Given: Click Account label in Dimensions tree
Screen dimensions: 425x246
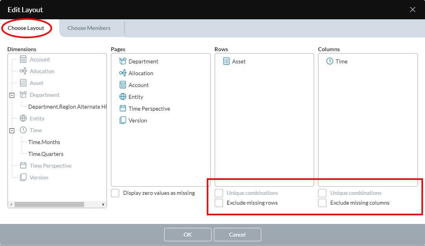Looking at the screenshot, I should coord(40,59).
